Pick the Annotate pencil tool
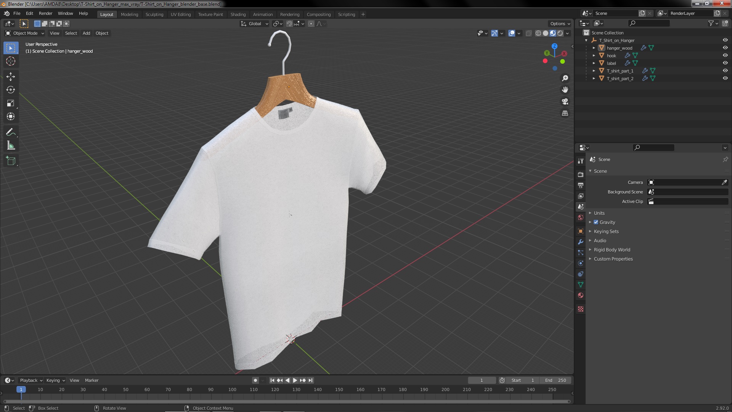The height and width of the screenshot is (412, 732). [11, 132]
